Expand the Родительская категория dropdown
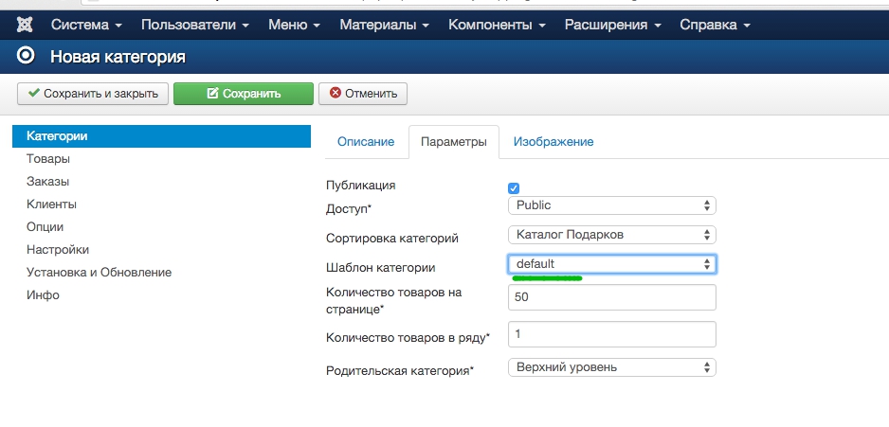This screenshot has height=427, width=889. [611, 366]
